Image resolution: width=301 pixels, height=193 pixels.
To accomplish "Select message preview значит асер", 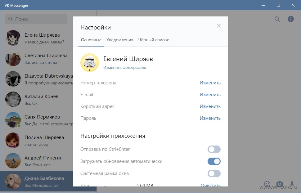I will click(x=36, y=144).
